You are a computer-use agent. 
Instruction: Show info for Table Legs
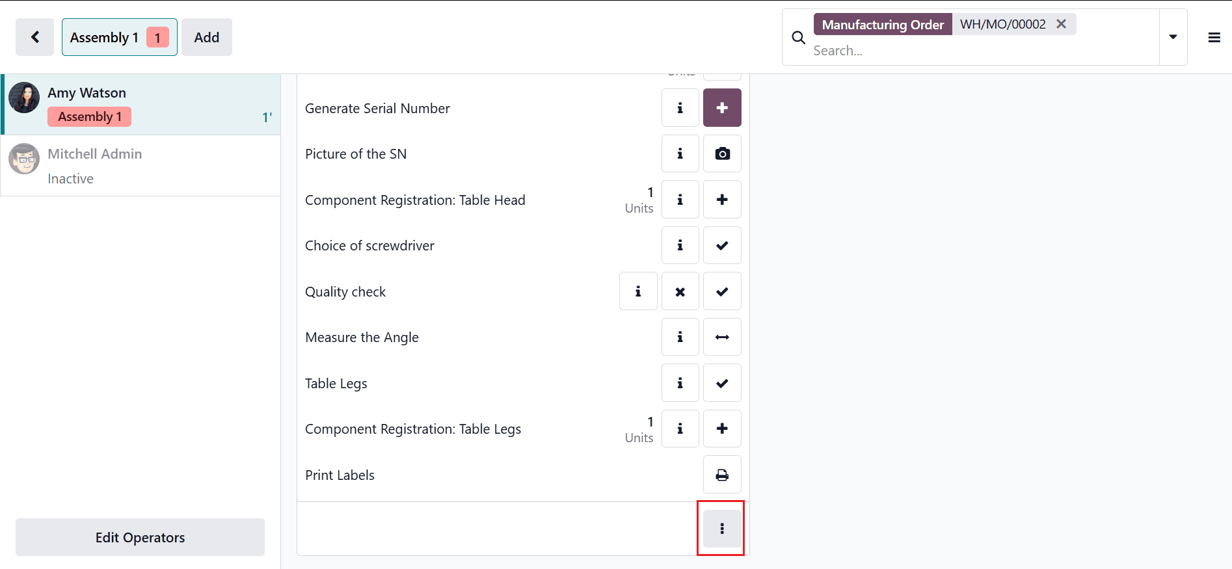[x=680, y=383]
